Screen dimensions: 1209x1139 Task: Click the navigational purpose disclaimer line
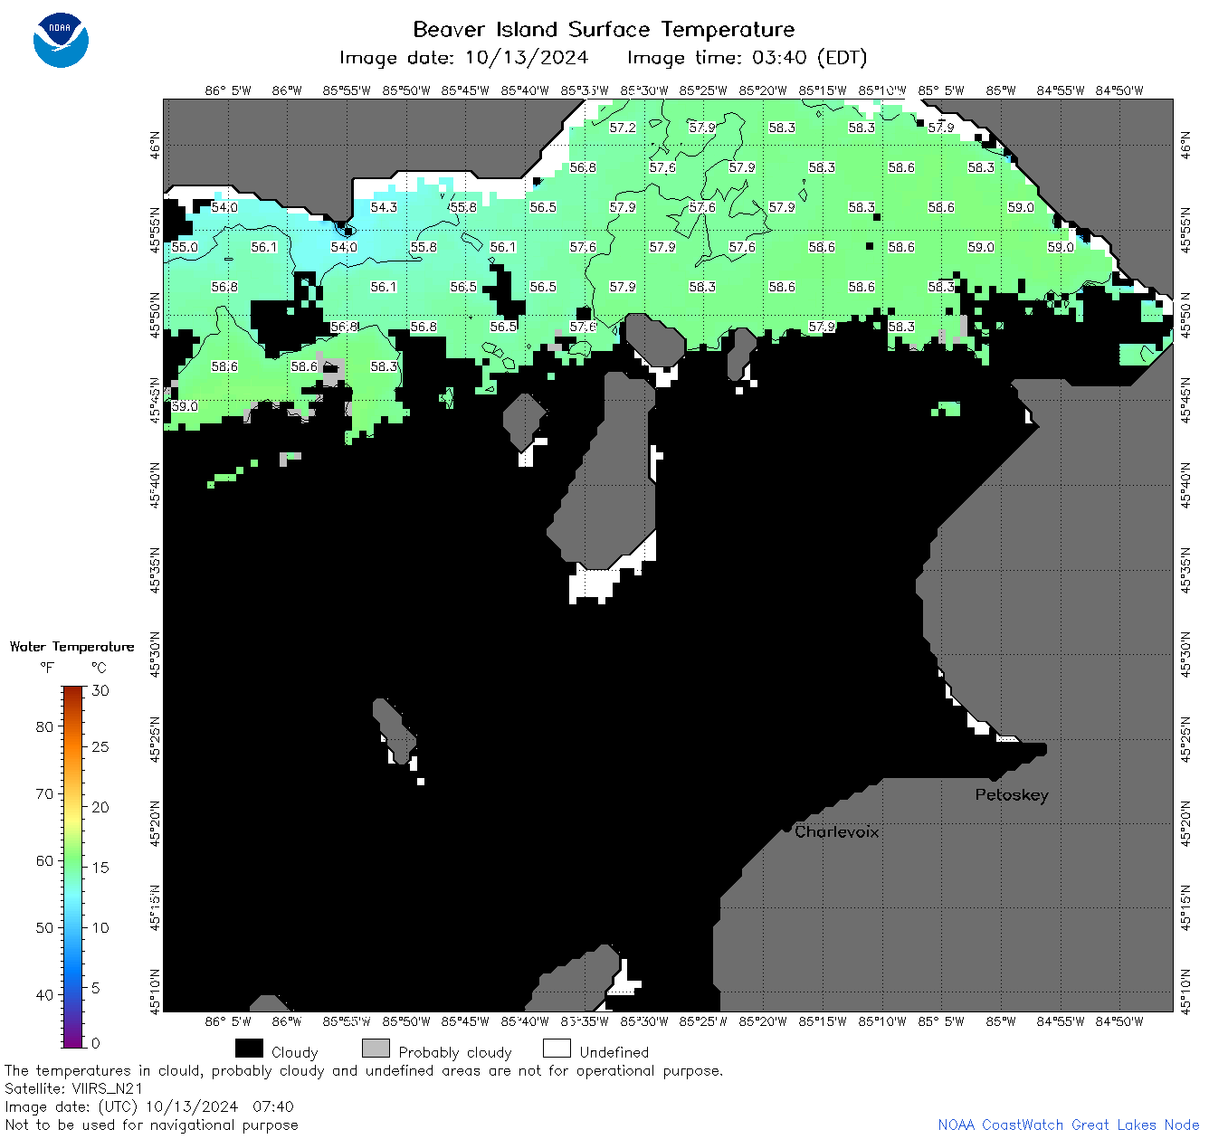click(x=151, y=1125)
